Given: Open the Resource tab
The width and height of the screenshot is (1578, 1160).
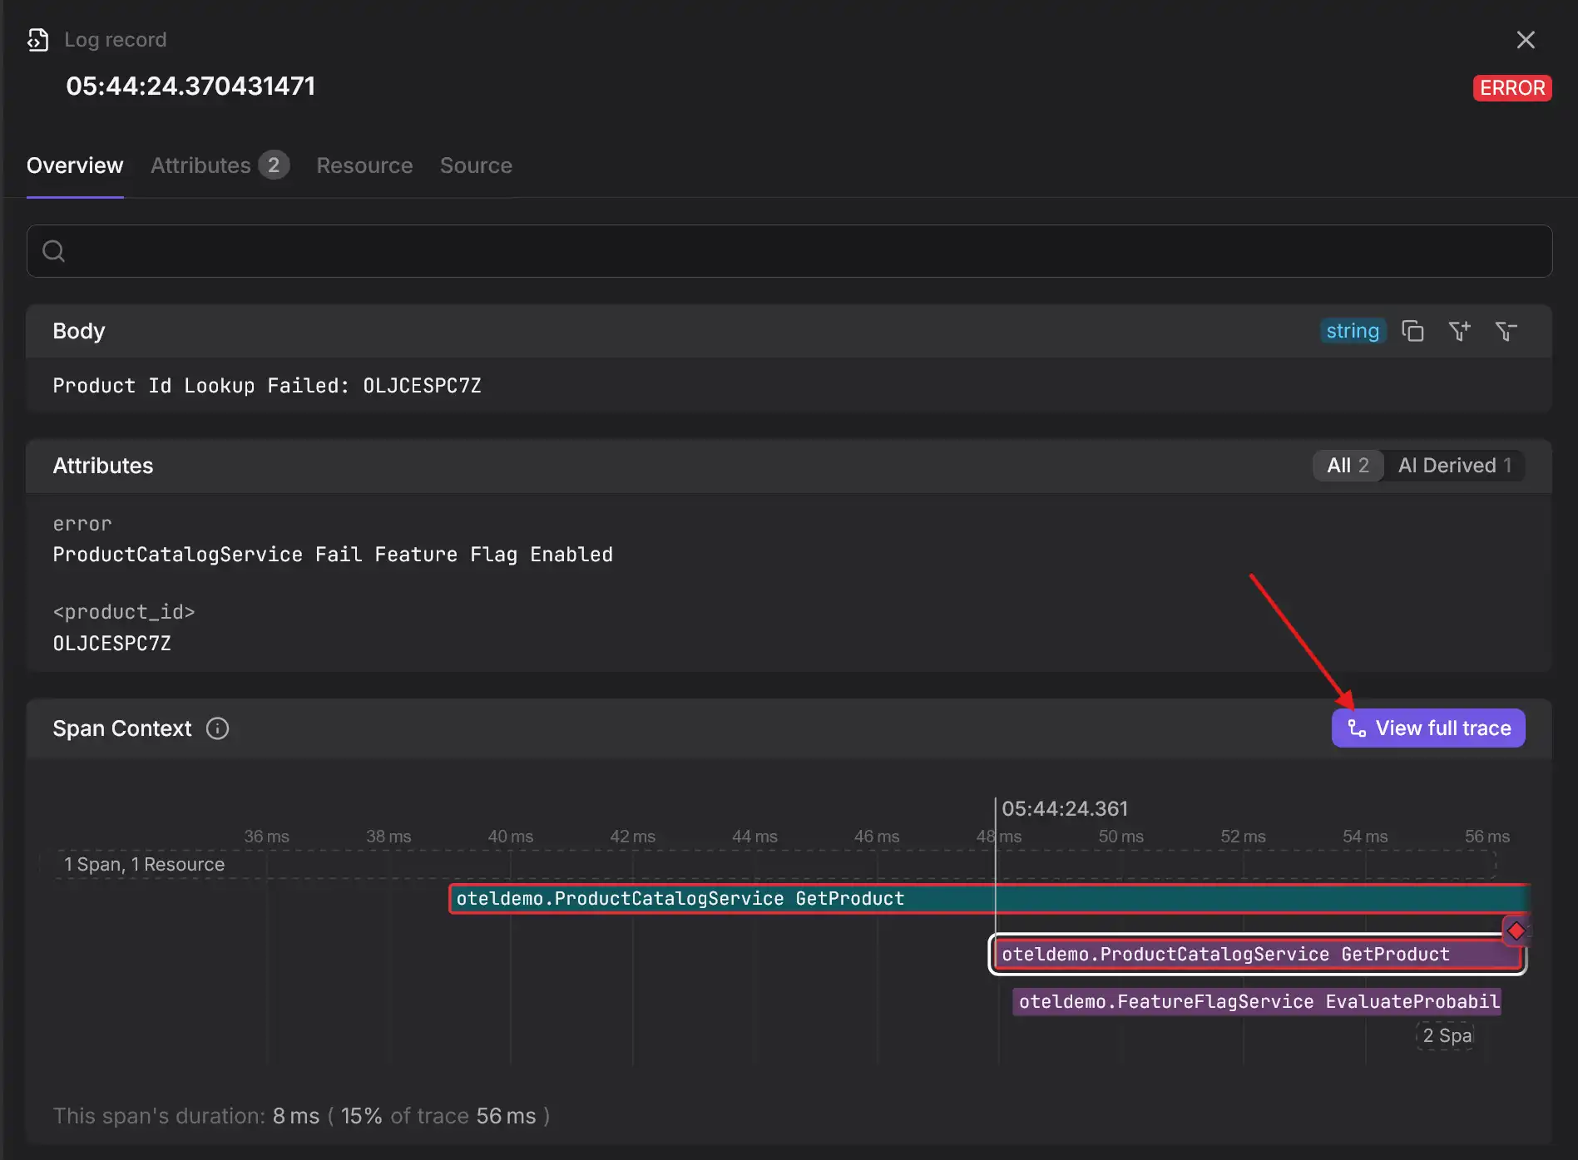Looking at the screenshot, I should coord(364,165).
